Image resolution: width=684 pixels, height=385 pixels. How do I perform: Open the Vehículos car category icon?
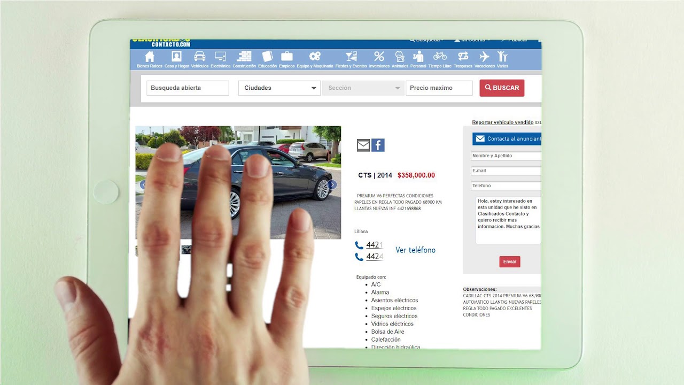click(200, 57)
